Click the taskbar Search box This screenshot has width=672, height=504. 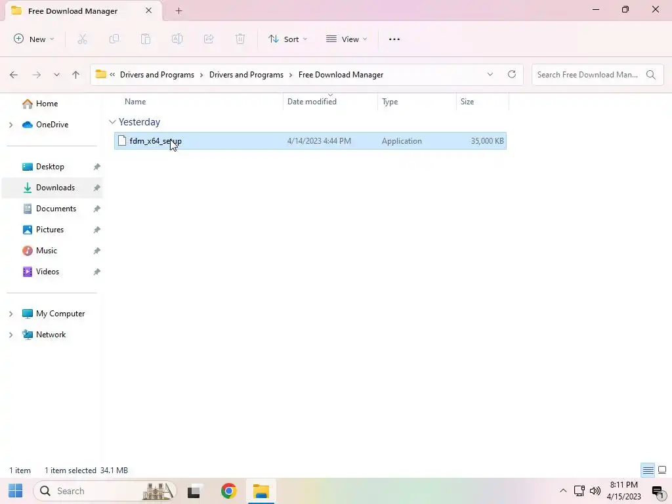[105, 491]
